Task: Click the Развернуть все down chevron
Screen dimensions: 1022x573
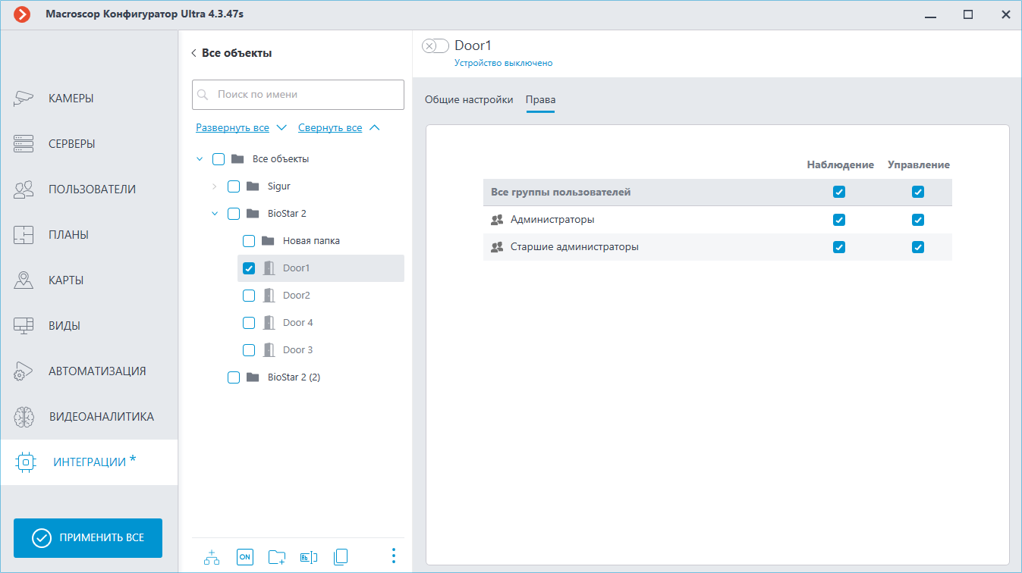Action: 281,128
